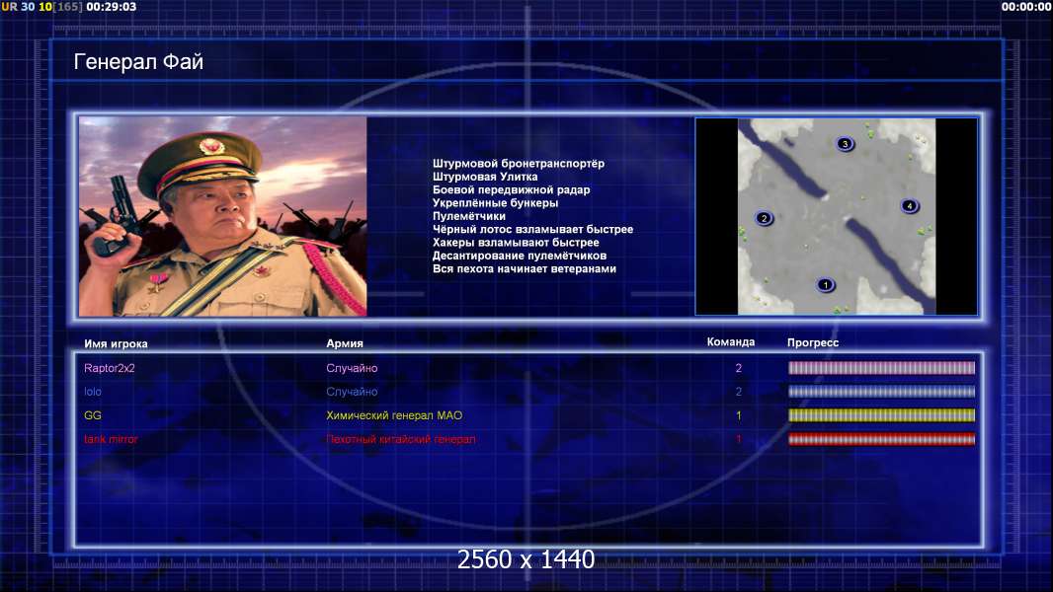Click the lolo blue progress bar
This screenshot has width=1053, height=592.
point(881,392)
